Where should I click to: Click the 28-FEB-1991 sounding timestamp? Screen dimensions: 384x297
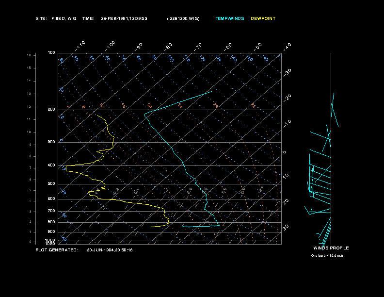(x=124, y=18)
